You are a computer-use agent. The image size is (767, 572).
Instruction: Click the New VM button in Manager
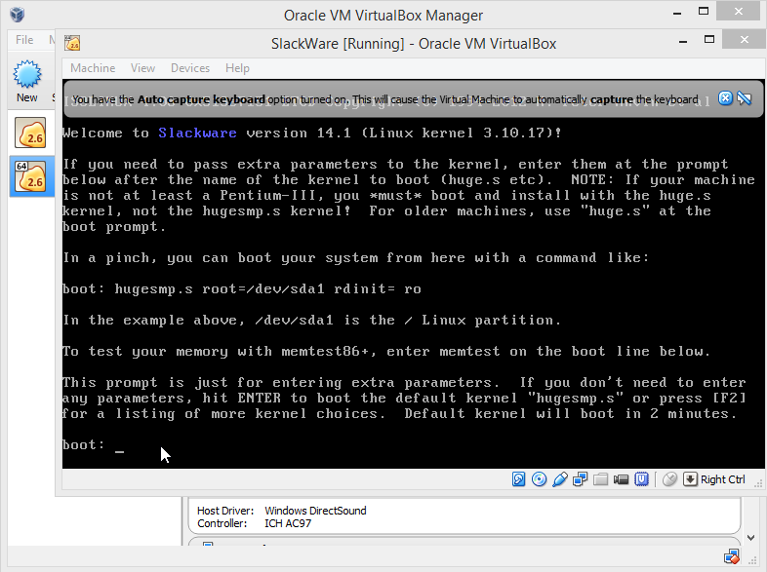(x=27, y=82)
